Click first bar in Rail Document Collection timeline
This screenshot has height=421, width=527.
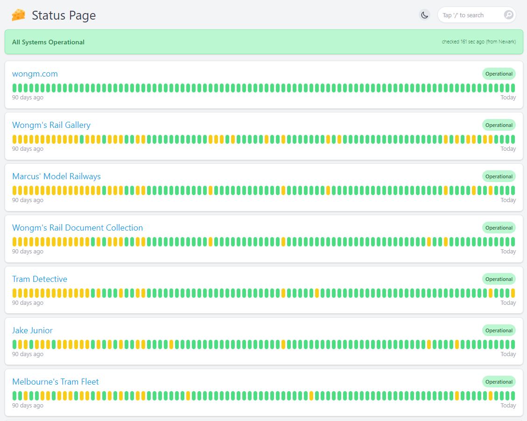pyautogui.click(x=14, y=242)
